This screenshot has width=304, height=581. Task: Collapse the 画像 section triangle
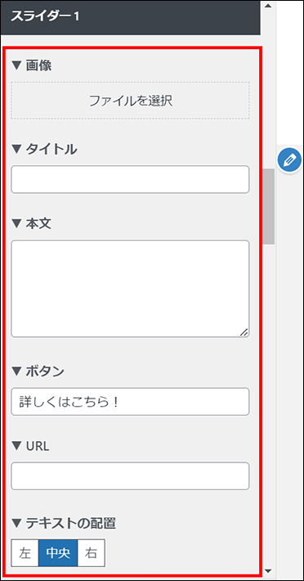17,65
